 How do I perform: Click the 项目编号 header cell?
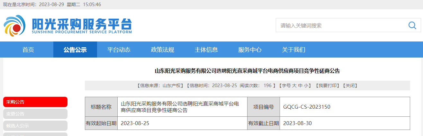coord(264,107)
